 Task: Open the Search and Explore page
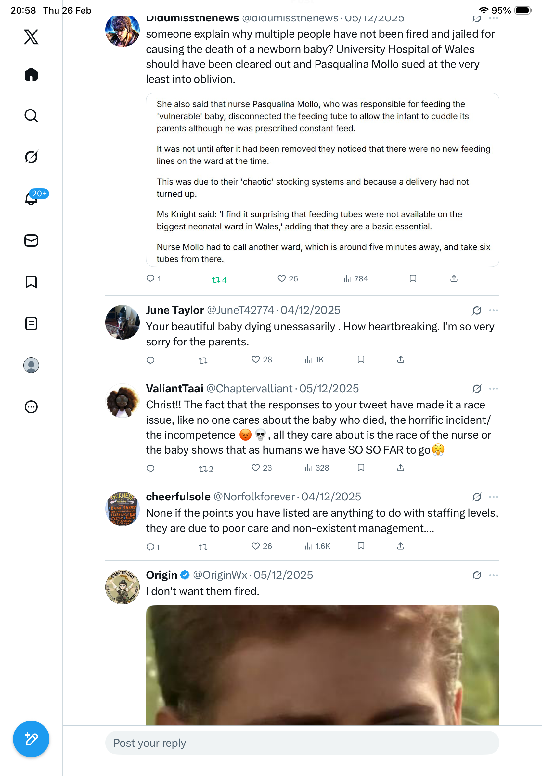pyautogui.click(x=31, y=116)
